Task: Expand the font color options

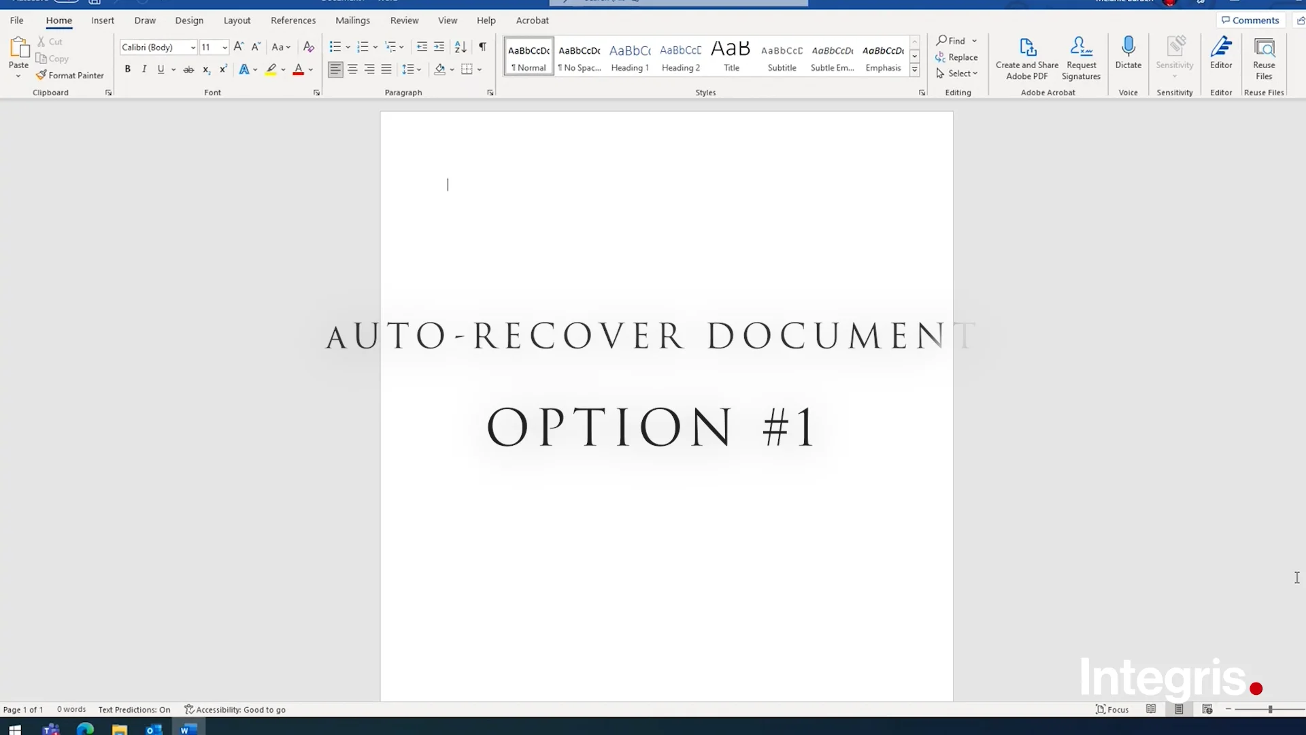Action: coord(311,70)
